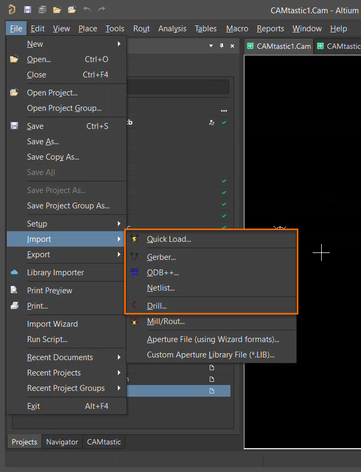Image resolution: width=361 pixels, height=472 pixels.
Task: Open the Analysis menu
Action: coord(172,29)
